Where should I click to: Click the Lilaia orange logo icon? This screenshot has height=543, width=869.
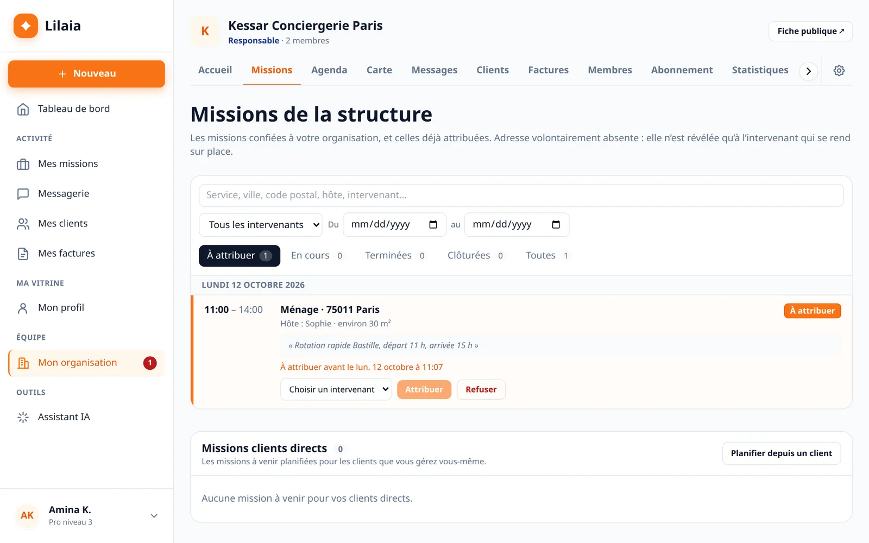(26, 26)
